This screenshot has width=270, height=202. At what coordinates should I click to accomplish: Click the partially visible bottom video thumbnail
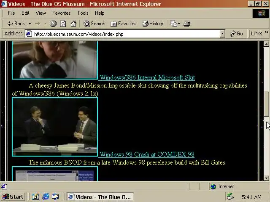coord(55,174)
